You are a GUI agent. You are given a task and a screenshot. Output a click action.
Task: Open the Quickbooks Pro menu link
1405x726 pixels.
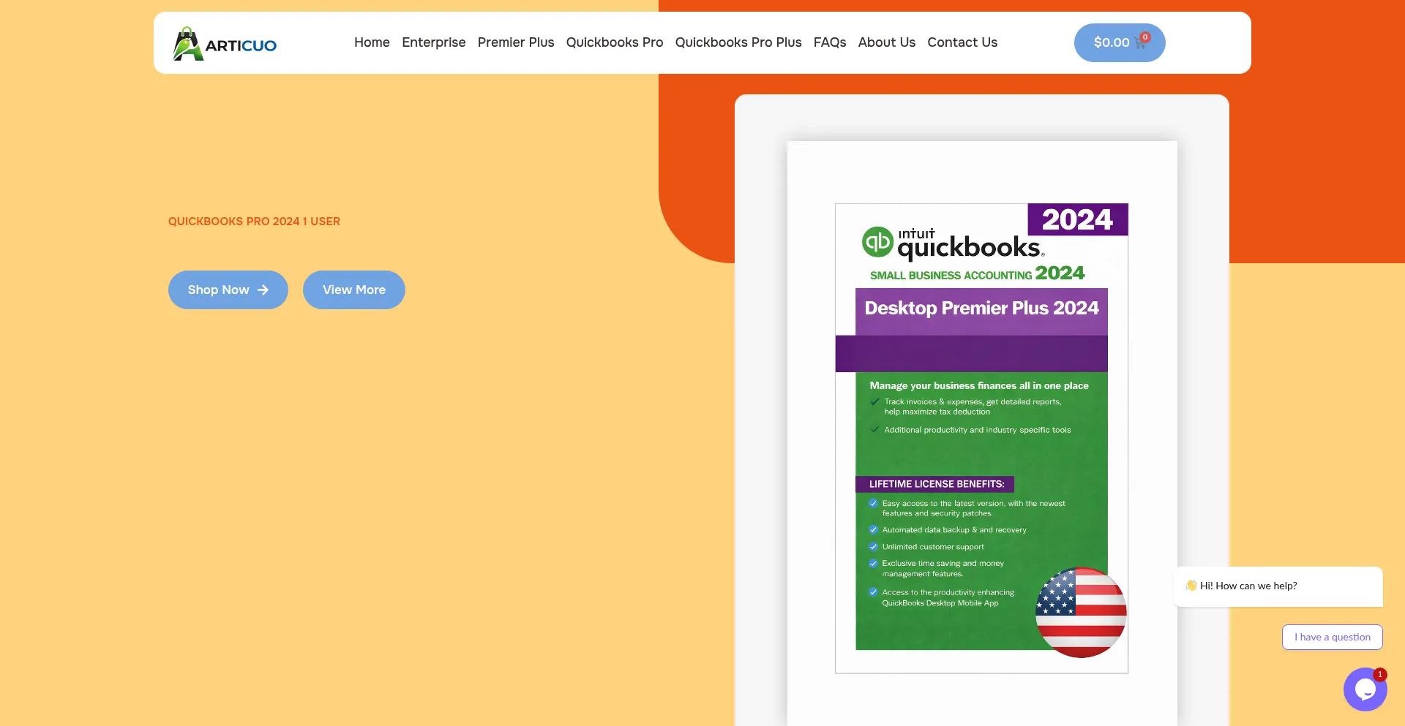[x=615, y=42]
